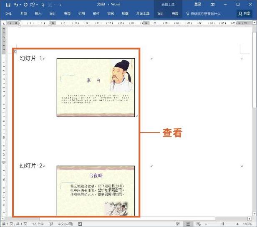Click the horizontal scrollbar left arrow
257x227 pixels.
3,219
